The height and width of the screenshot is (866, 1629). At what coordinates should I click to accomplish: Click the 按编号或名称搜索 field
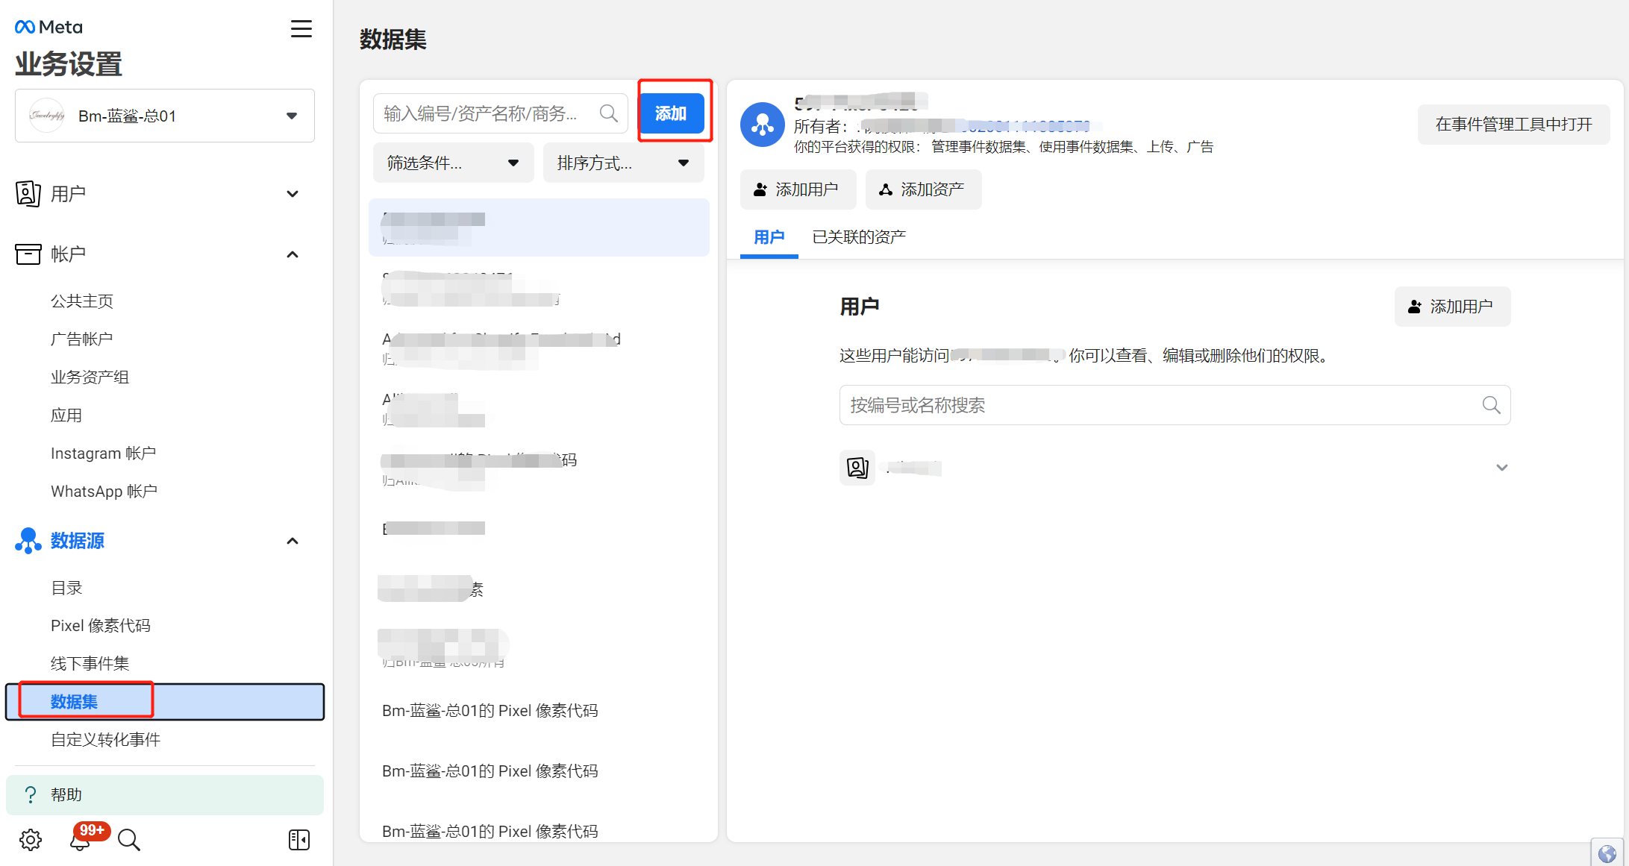1175,405
